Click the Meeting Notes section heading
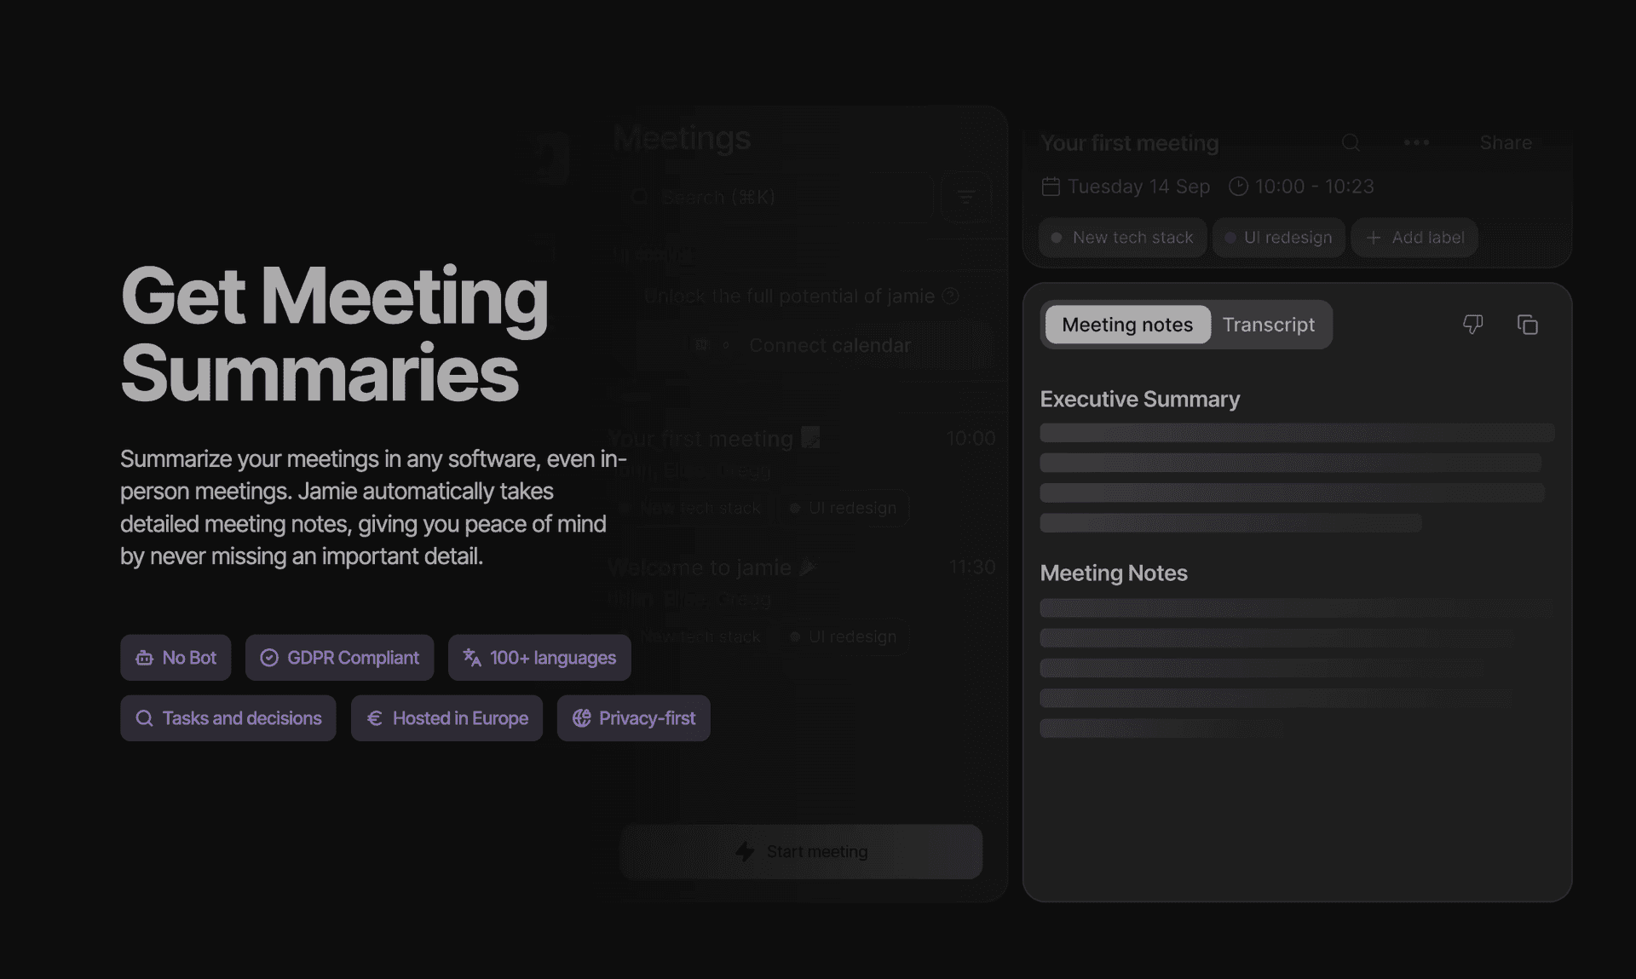This screenshot has height=979, width=1636. point(1114,573)
